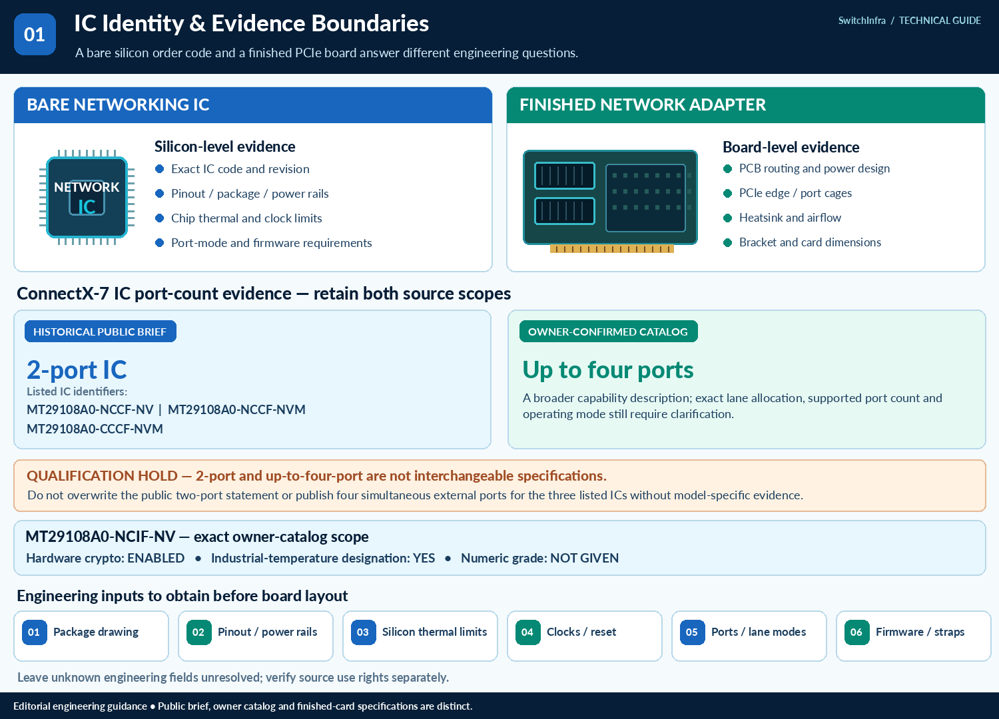This screenshot has height=719, width=999.
Task: Click the identifier 'MT29108A0-CCCF-NVM'
Action: (95, 429)
